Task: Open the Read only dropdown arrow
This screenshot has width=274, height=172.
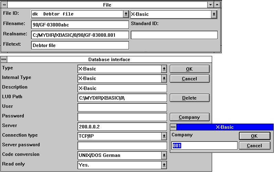Action: pyautogui.click(x=164, y=165)
